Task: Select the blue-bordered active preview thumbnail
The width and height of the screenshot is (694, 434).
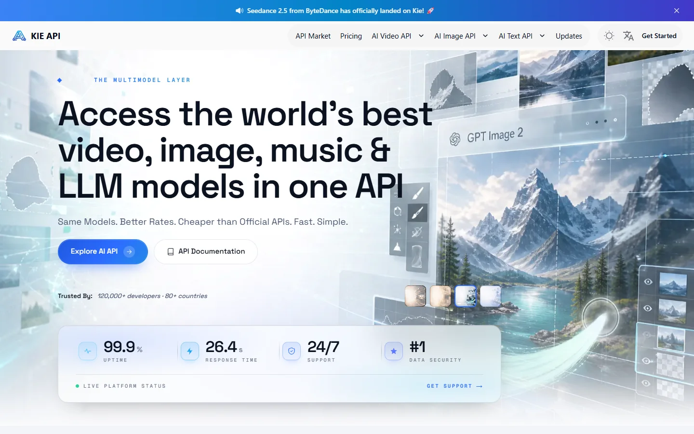Action: [466, 296]
